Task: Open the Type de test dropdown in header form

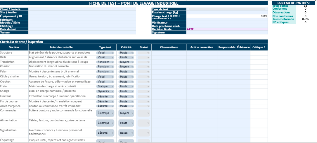Action: pyautogui.click(x=227, y=9)
